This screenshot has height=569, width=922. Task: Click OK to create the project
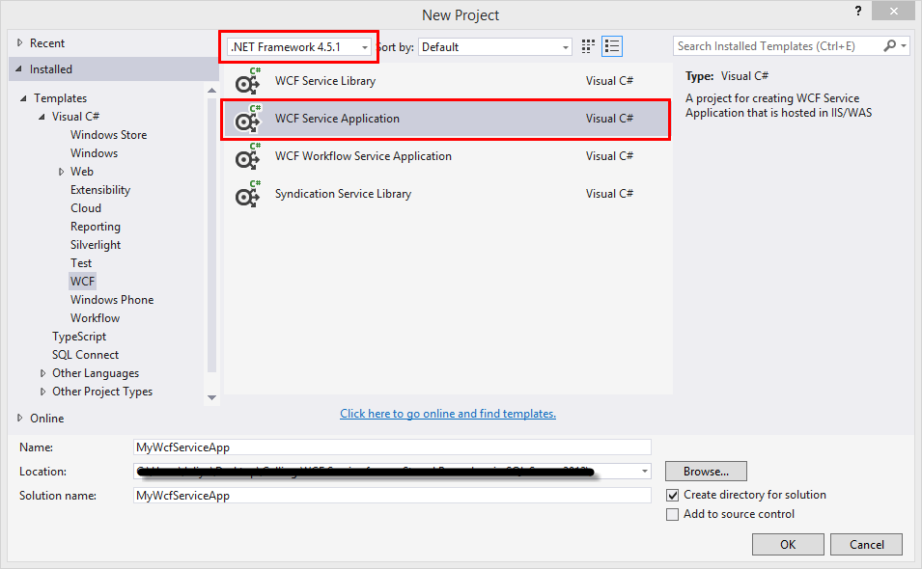[x=788, y=544]
